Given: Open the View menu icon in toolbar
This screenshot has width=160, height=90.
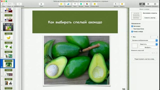Looking at the screenshot, I should (4, 4).
